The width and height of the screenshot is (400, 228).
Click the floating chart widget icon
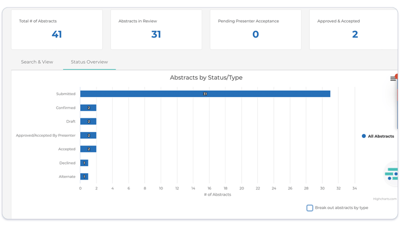[x=391, y=174]
